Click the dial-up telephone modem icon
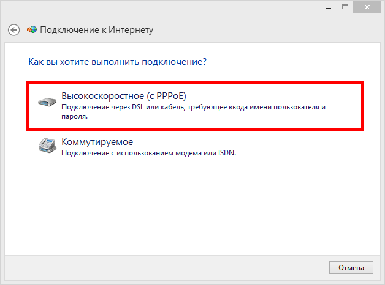 47,146
